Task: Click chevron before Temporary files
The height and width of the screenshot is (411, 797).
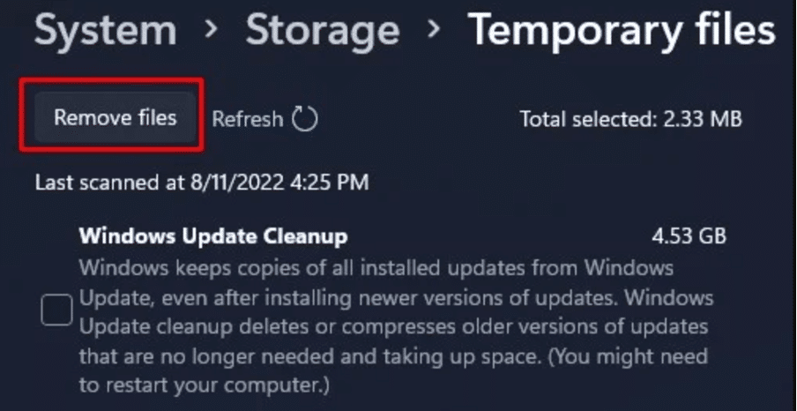Action: tap(434, 31)
